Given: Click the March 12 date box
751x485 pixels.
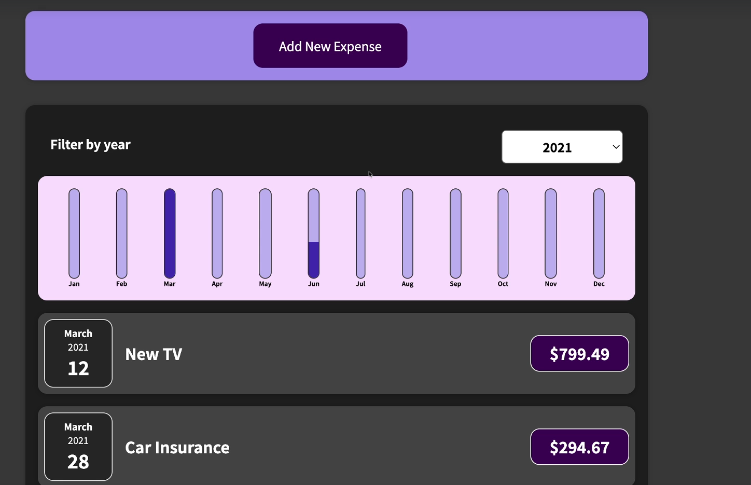Looking at the screenshot, I should pos(78,353).
